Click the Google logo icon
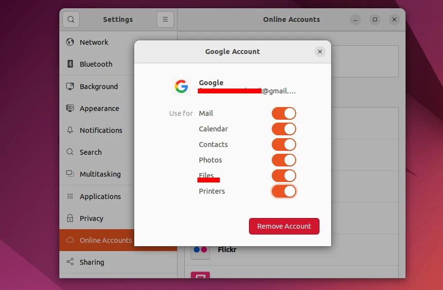 pyautogui.click(x=181, y=87)
